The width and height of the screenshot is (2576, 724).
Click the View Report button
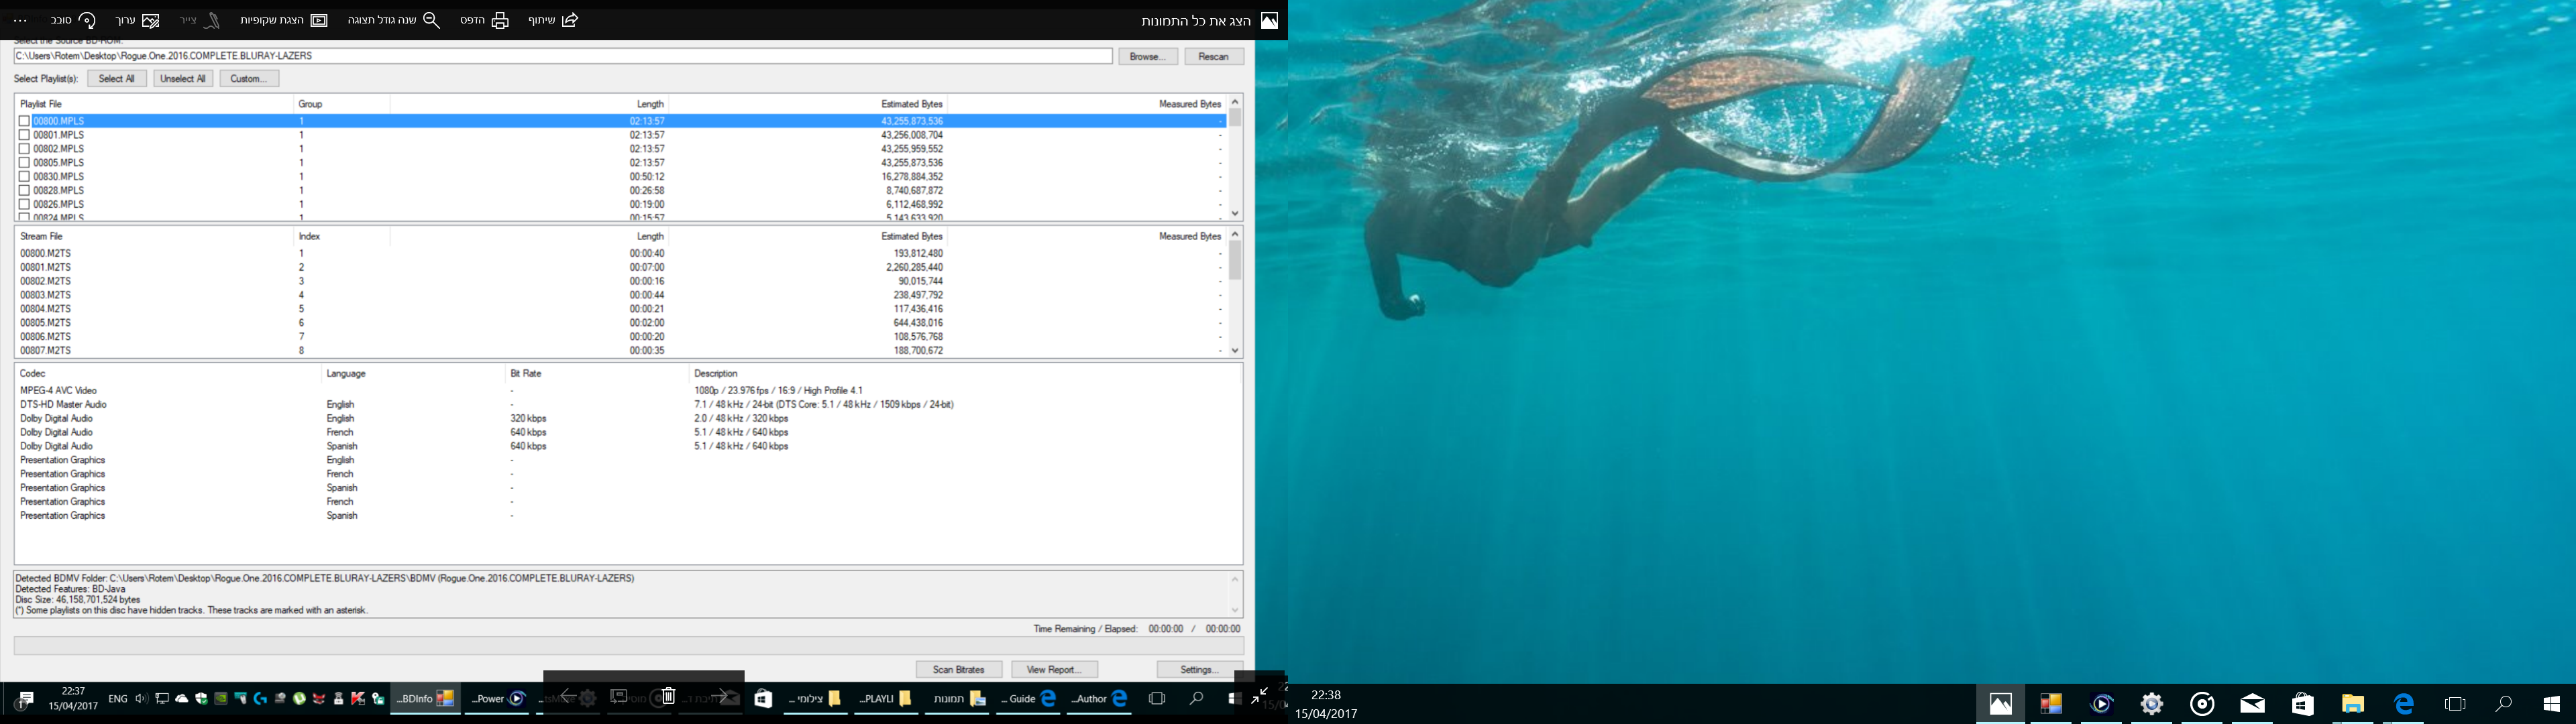[x=1054, y=669]
